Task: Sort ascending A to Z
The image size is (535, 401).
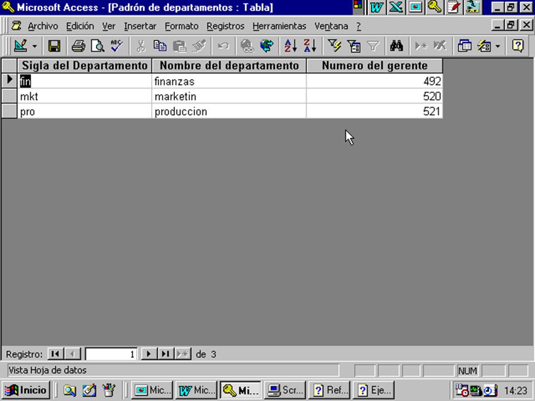Action: click(291, 46)
